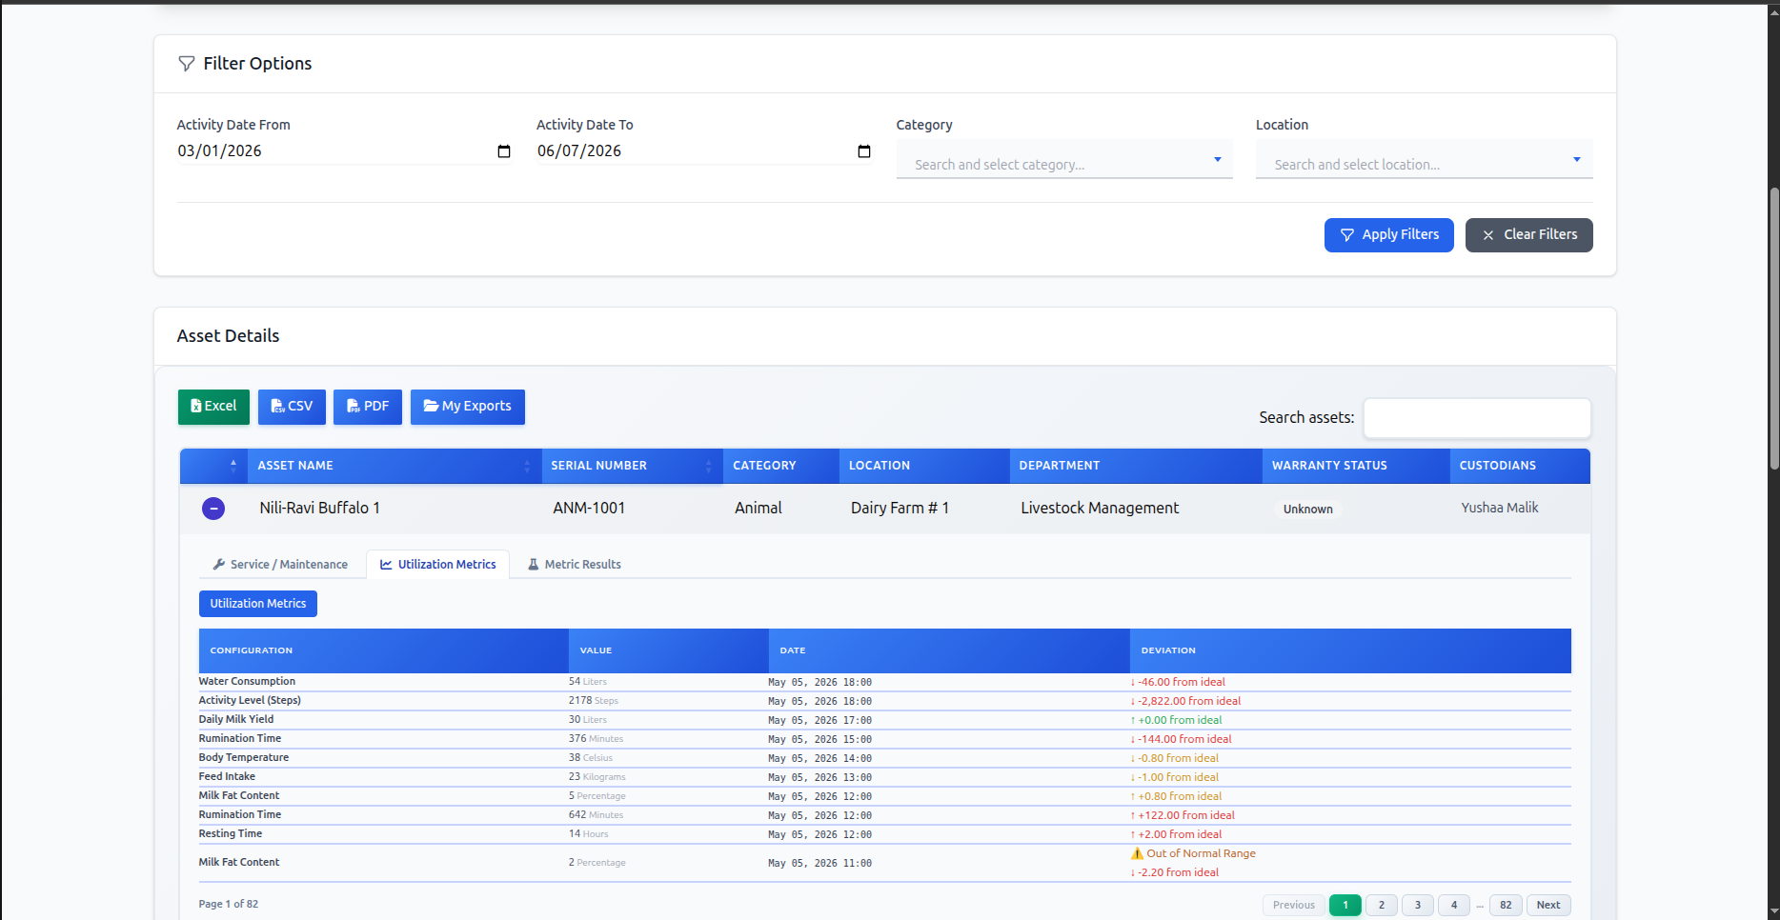Click the -46.00 from ideal deviation
Viewport: 1780px width, 920px height.
[1178, 683]
